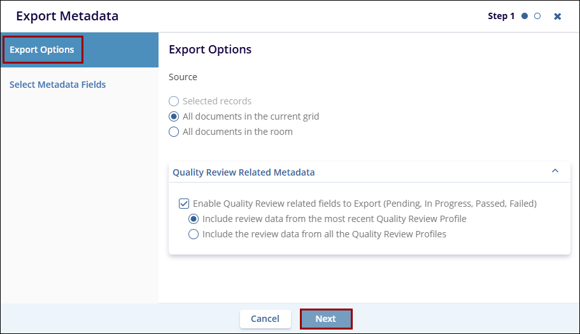
Task: Switch to Select Metadata Fields tab
Action: 57,85
